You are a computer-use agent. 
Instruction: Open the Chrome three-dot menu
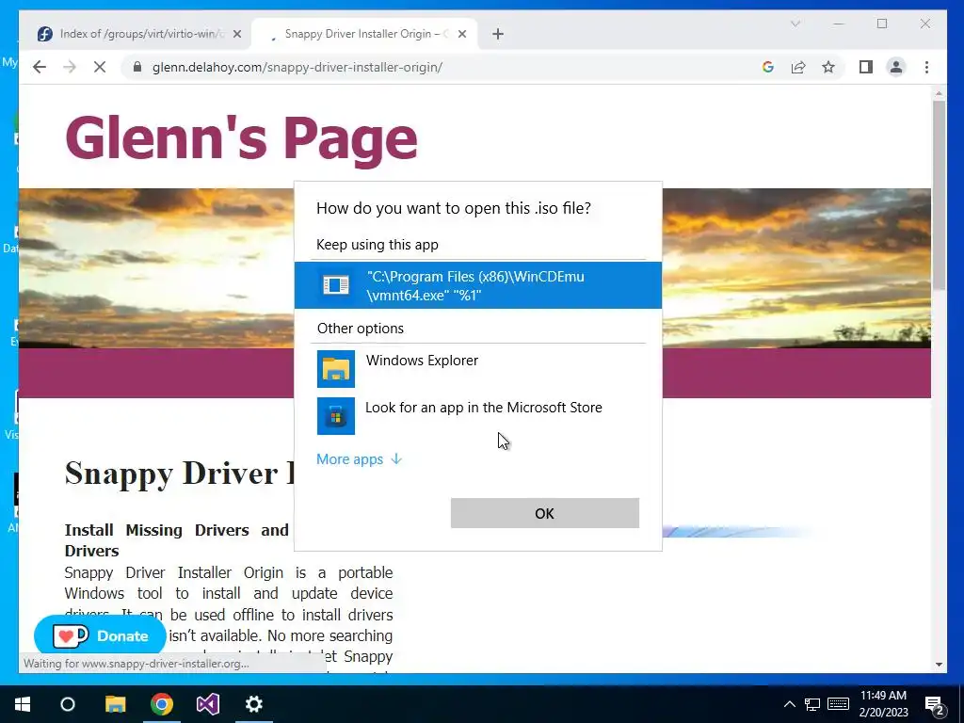point(926,67)
